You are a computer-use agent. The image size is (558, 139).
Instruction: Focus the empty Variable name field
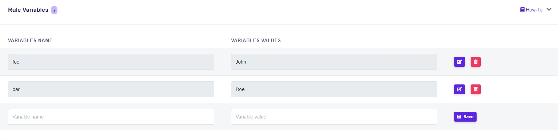pos(111,117)
